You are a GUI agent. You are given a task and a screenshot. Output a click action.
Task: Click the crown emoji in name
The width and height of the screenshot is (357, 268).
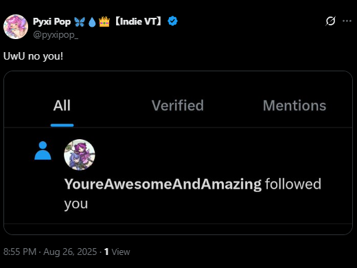(x=104, y=22)
